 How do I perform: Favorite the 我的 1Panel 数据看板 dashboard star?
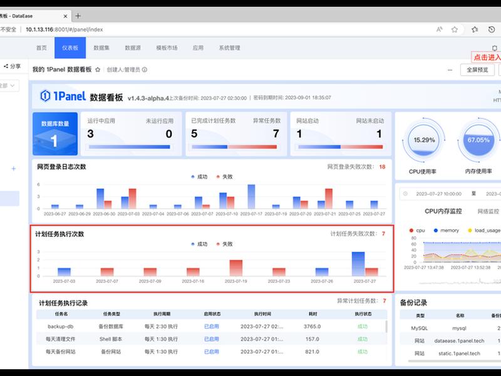tap(98, 70)
